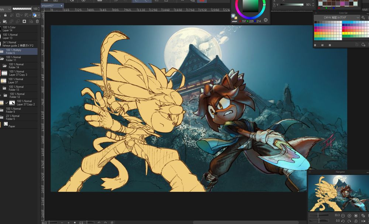Click the foreground/background color indicator
The image size is (369, 224).
234,17
